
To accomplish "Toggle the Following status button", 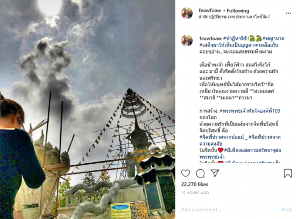I will (238, 11).
